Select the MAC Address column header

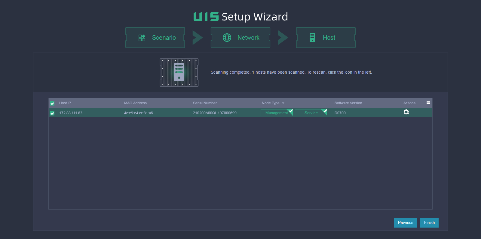[x=135, y=103]
